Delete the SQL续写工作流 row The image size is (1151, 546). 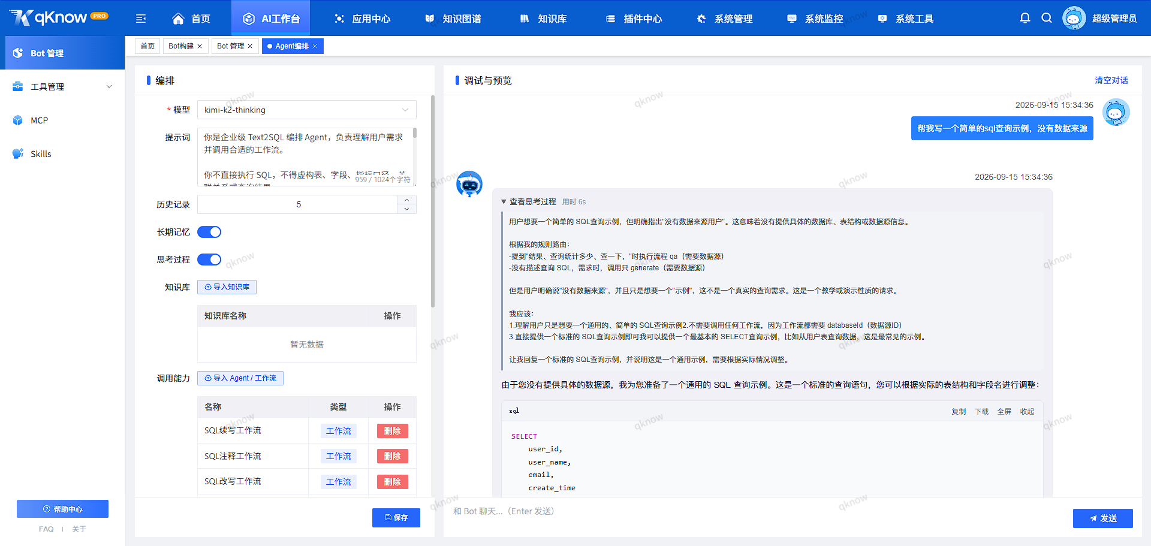[x=392, y=431]
